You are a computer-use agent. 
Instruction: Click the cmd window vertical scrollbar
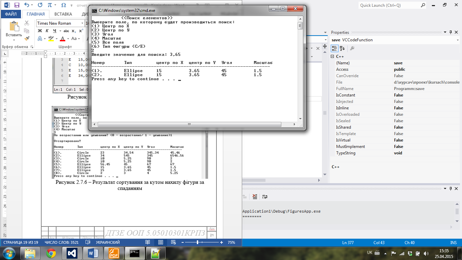pyautogui.click(x=300, y=68)
